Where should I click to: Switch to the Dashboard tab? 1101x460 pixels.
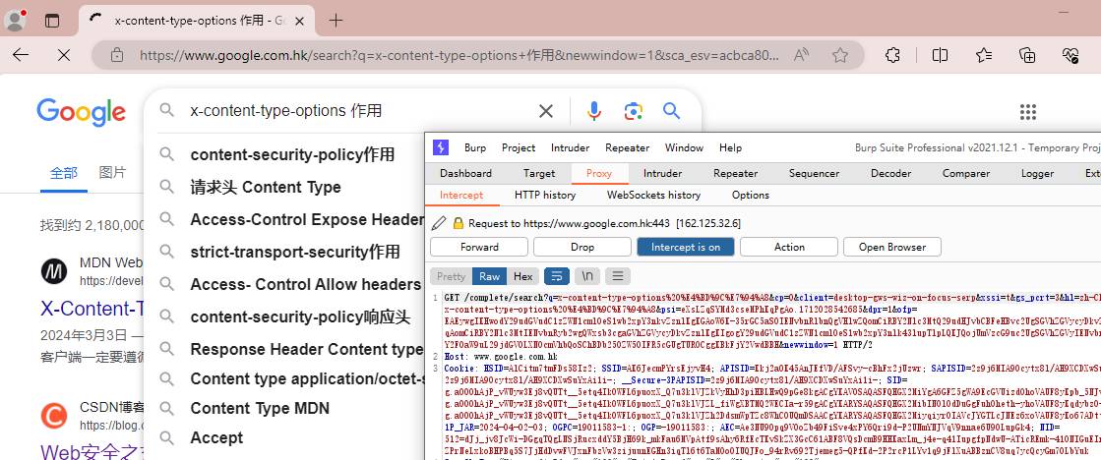tap(465, 173)
